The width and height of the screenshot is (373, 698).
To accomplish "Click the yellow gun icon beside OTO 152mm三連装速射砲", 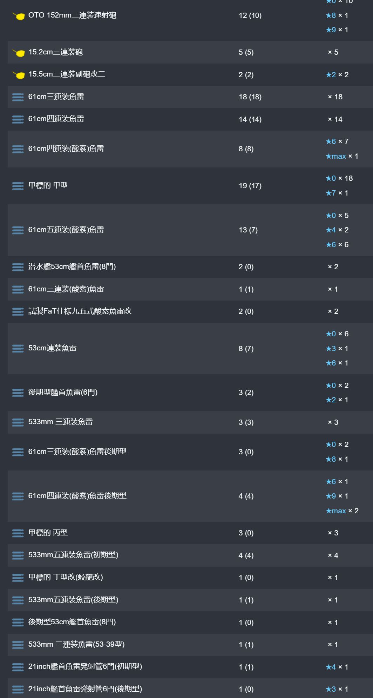I will point(18,16).
